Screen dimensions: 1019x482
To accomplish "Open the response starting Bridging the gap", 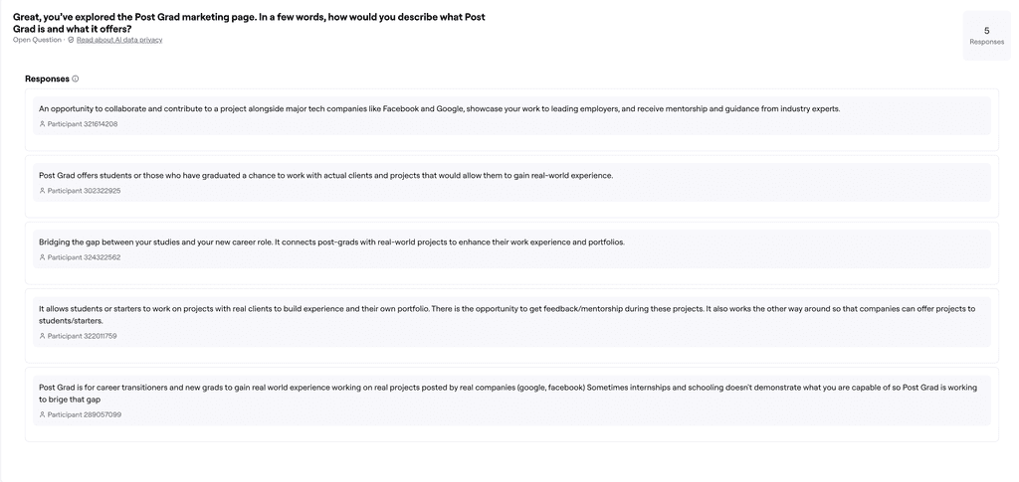I will pyautogui.click(x=511, y=249).
